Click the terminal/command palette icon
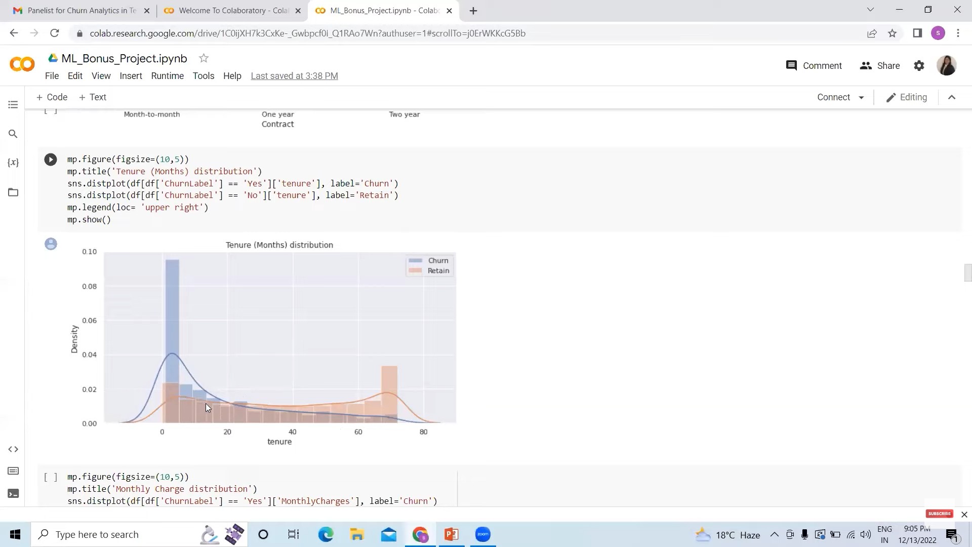This screenshot has height=547, width=972. 13,495
